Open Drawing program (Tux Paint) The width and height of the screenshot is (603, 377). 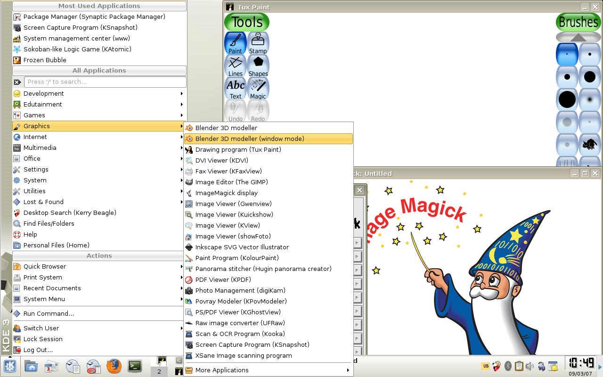(268, 149)
